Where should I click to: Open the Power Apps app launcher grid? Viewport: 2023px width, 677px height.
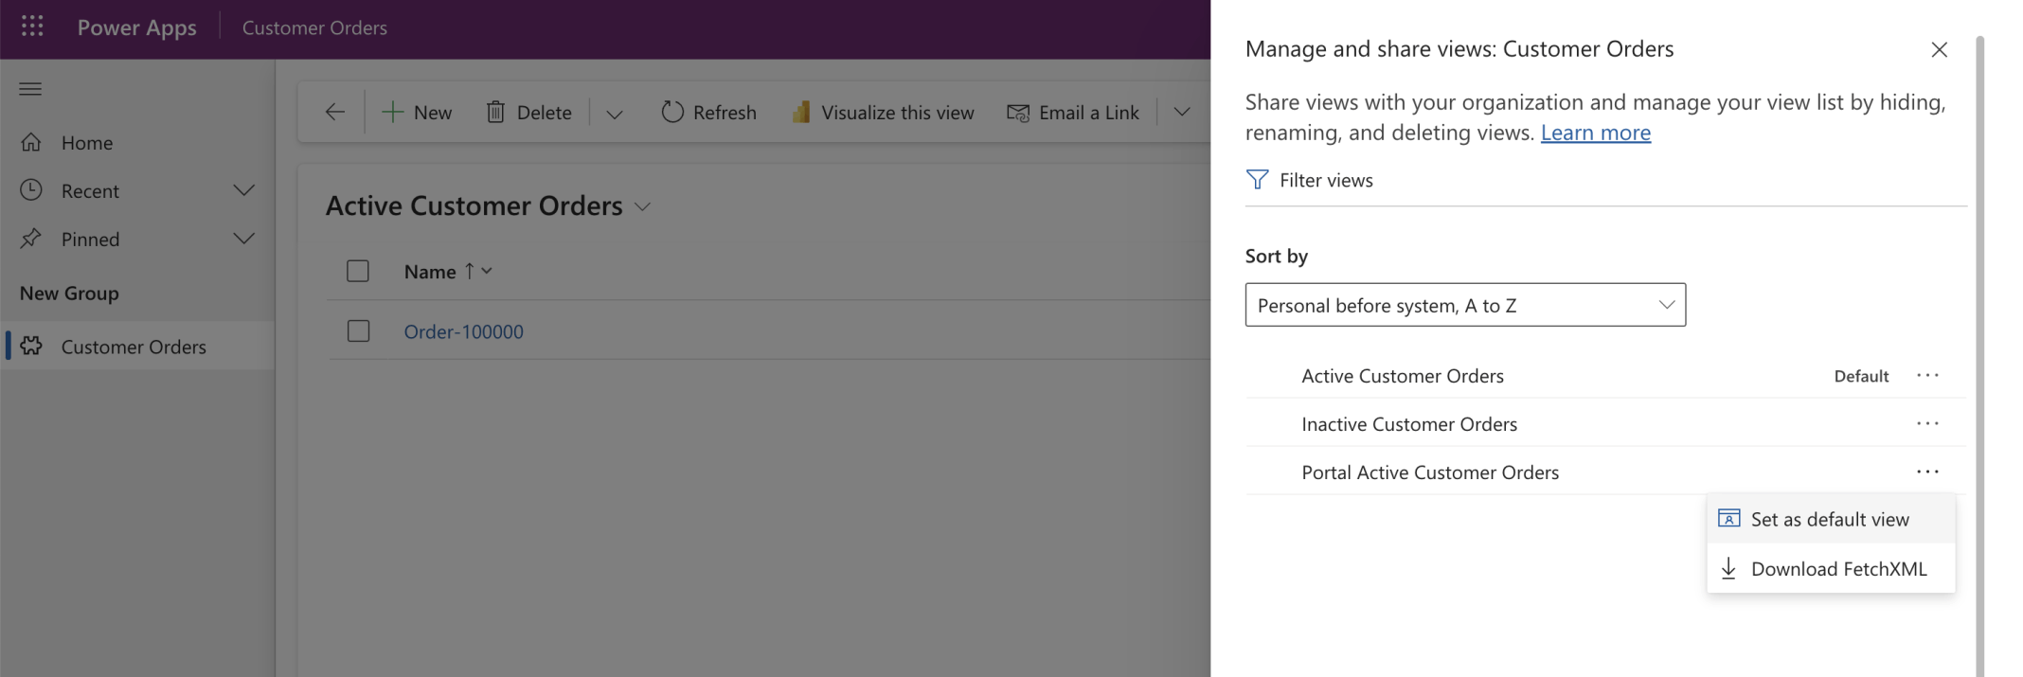point(32,27)
